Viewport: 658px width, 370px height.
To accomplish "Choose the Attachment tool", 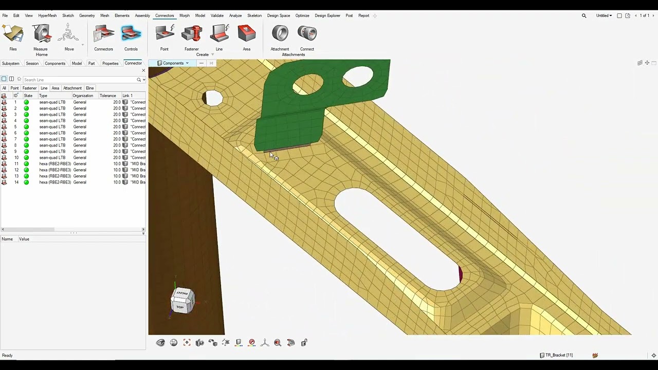I will point(280,38).
